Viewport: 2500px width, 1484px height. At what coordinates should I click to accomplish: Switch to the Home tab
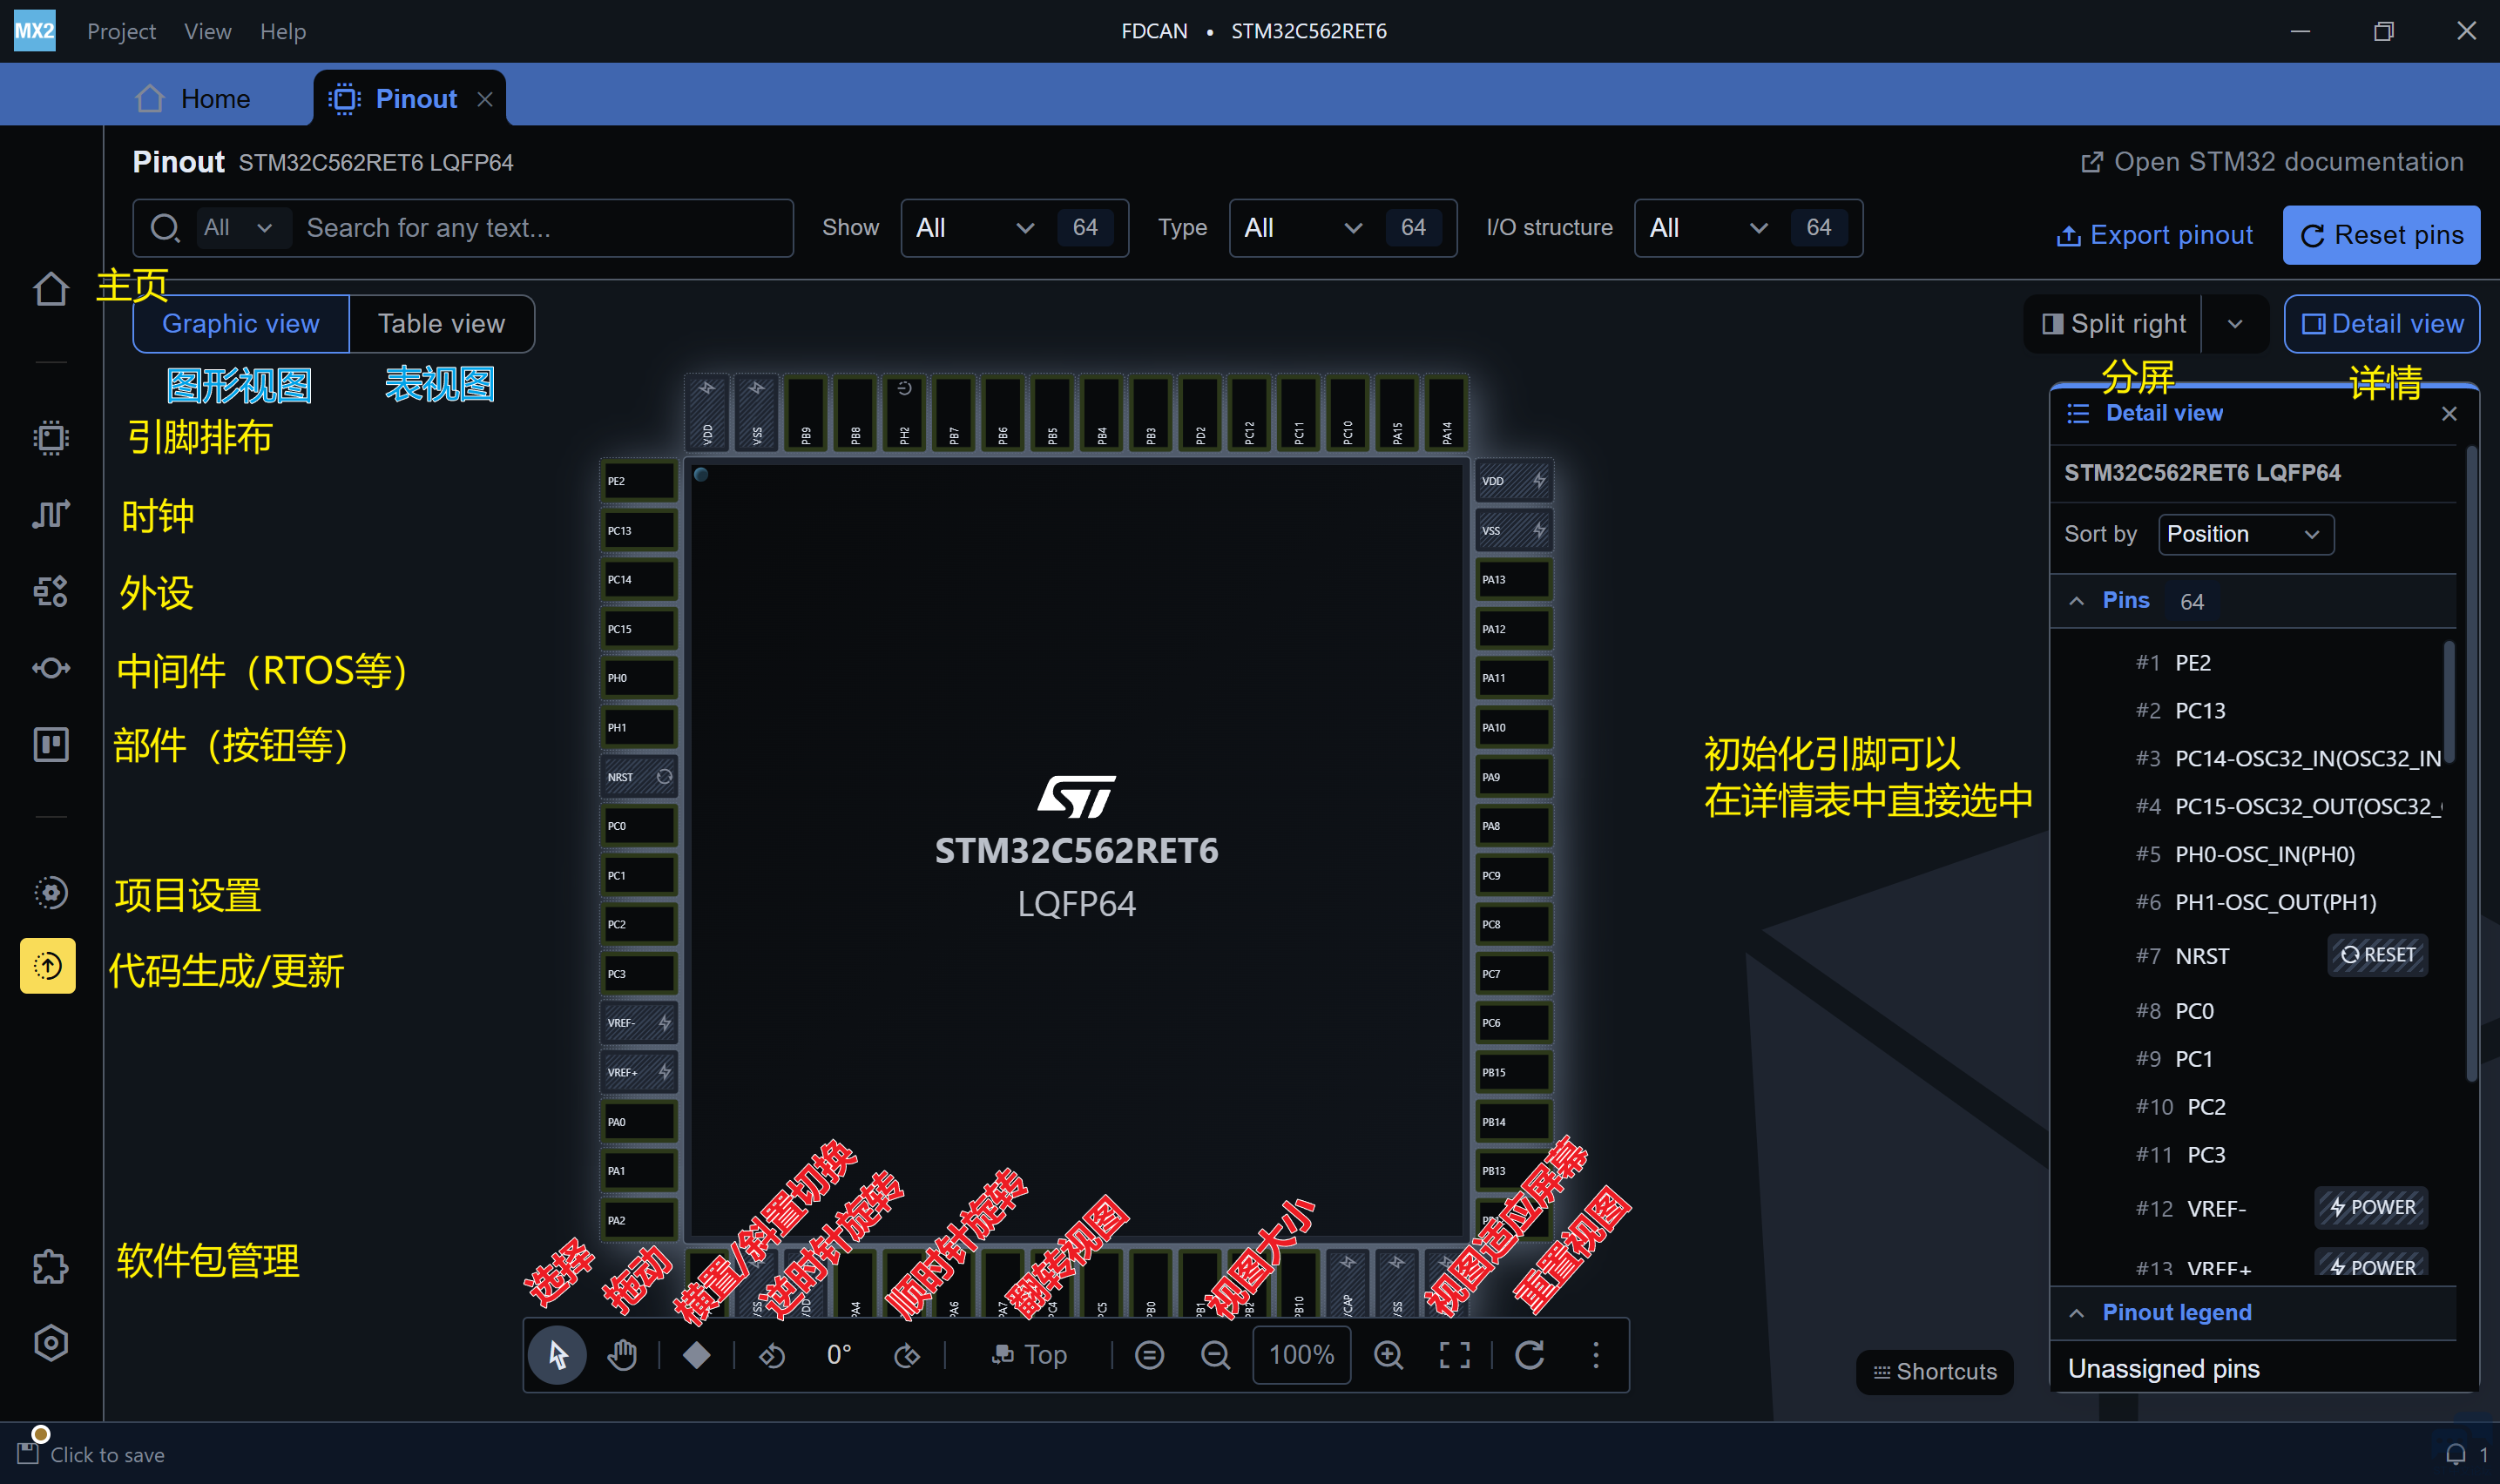click(193, 99)
